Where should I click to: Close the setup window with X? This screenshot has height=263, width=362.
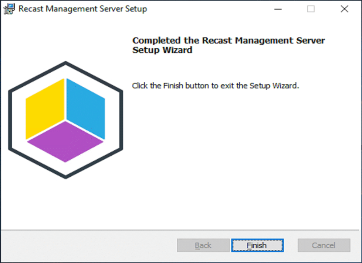(x=344, y=9)
